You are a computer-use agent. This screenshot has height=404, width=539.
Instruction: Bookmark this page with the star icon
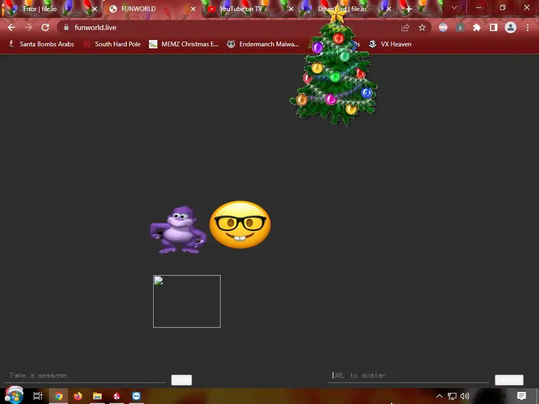point(422,27)
